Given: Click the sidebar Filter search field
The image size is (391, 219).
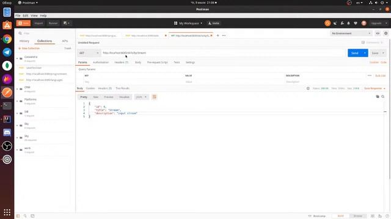Looking at the screenshot, I should 45,33.
